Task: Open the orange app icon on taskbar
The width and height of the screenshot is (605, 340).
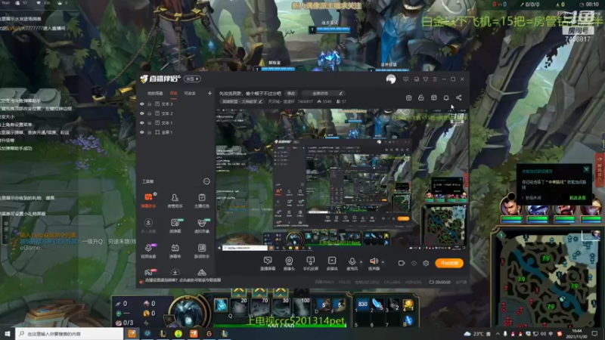Action: [x=132, y=333]
